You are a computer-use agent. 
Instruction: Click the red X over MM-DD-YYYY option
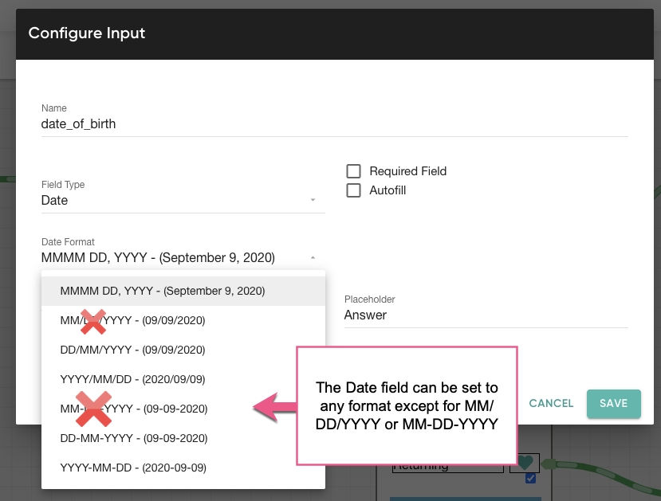pos(93,409)
